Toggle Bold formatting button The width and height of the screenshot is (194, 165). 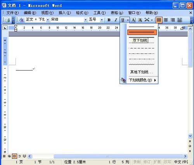109,20
